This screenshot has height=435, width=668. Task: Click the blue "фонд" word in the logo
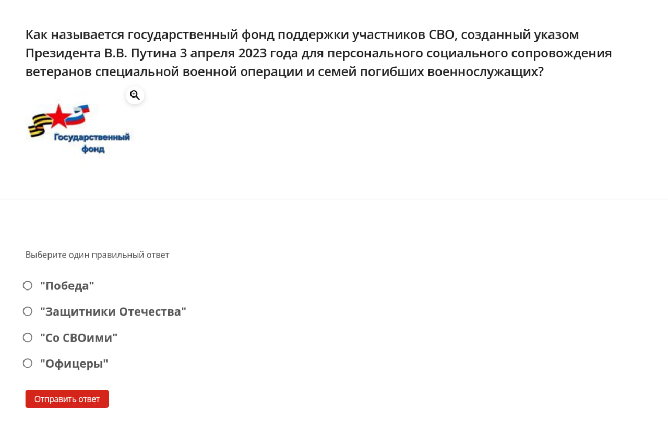(93, 149)
